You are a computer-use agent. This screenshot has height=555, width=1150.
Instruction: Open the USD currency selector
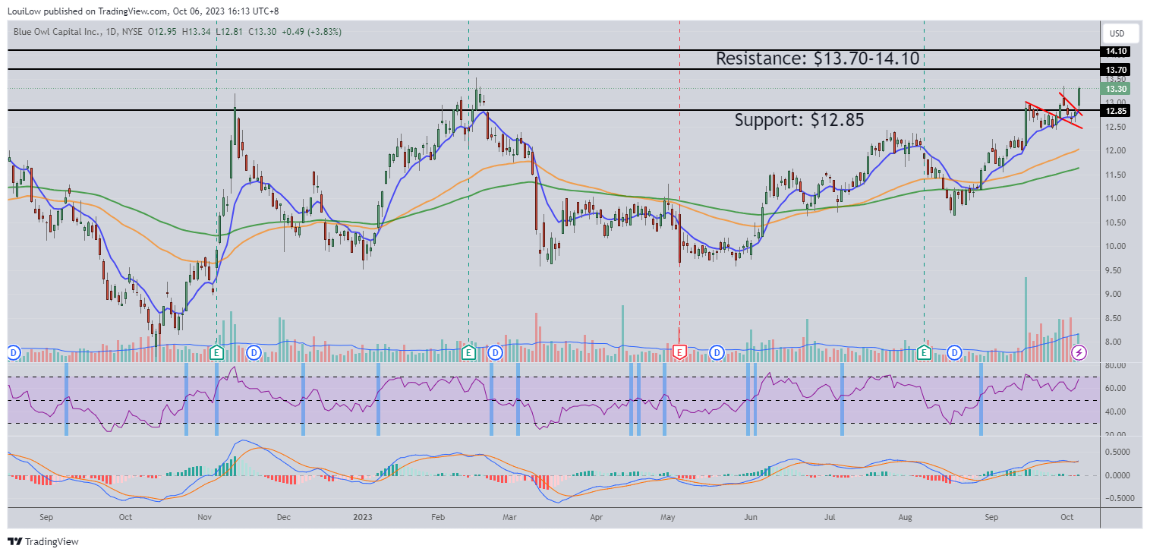[1120, 33]
